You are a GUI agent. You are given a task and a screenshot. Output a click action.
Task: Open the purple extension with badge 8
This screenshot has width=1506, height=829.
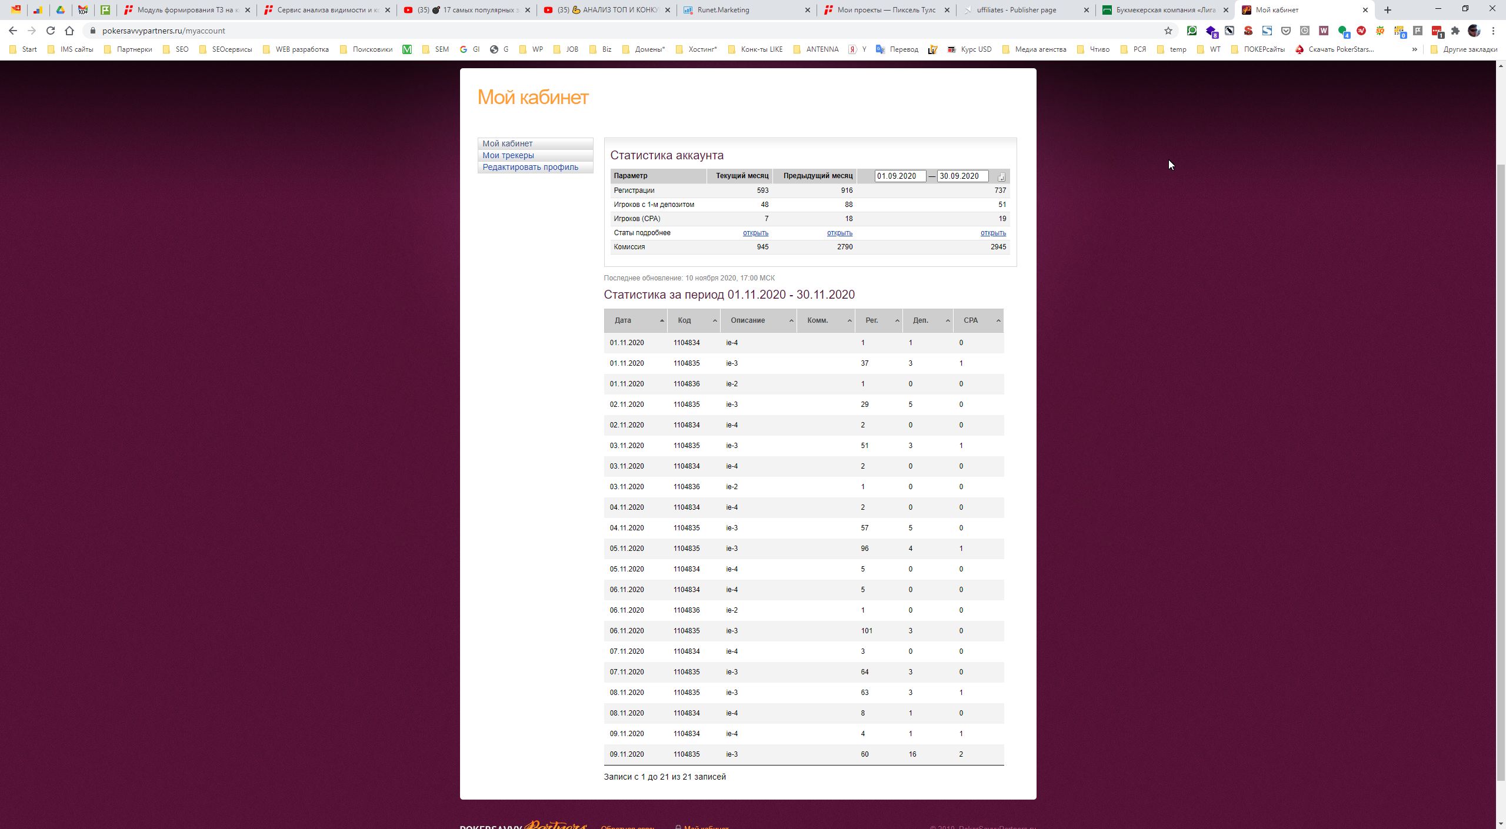(1211, 31)
